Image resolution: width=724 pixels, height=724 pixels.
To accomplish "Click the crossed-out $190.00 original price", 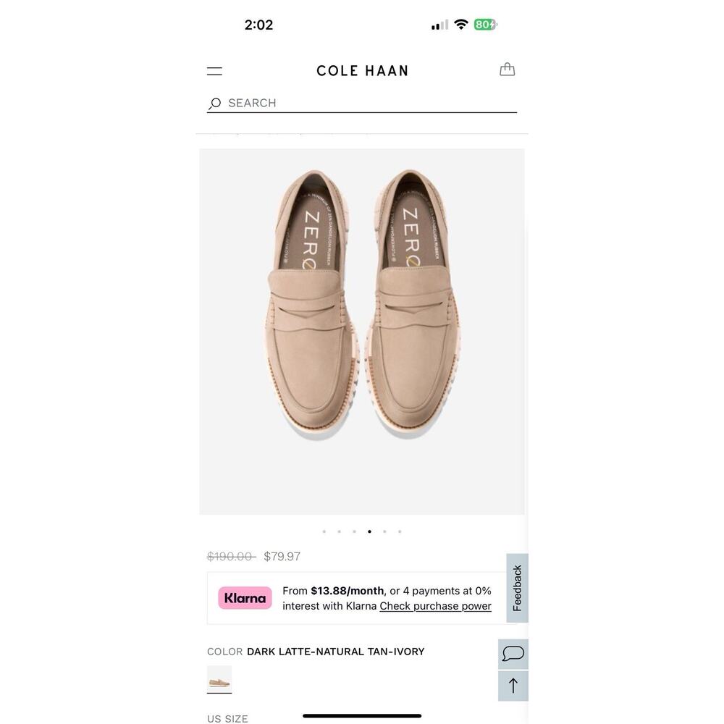I will 230,555.
